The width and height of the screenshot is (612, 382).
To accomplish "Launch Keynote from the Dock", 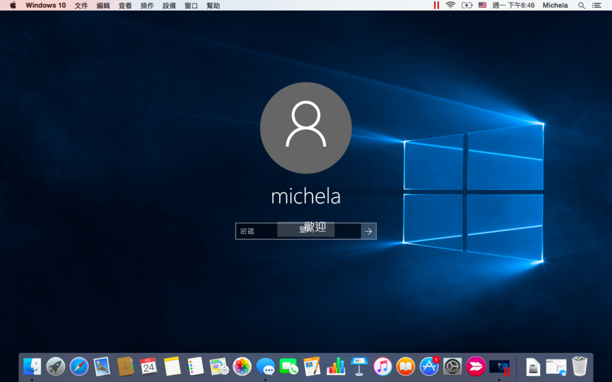I will (359, 366).
